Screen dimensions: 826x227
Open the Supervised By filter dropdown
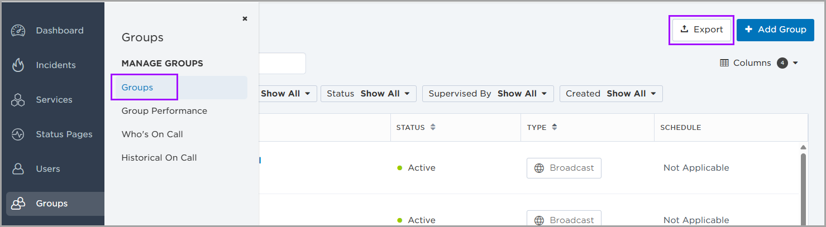coord(488,94)
